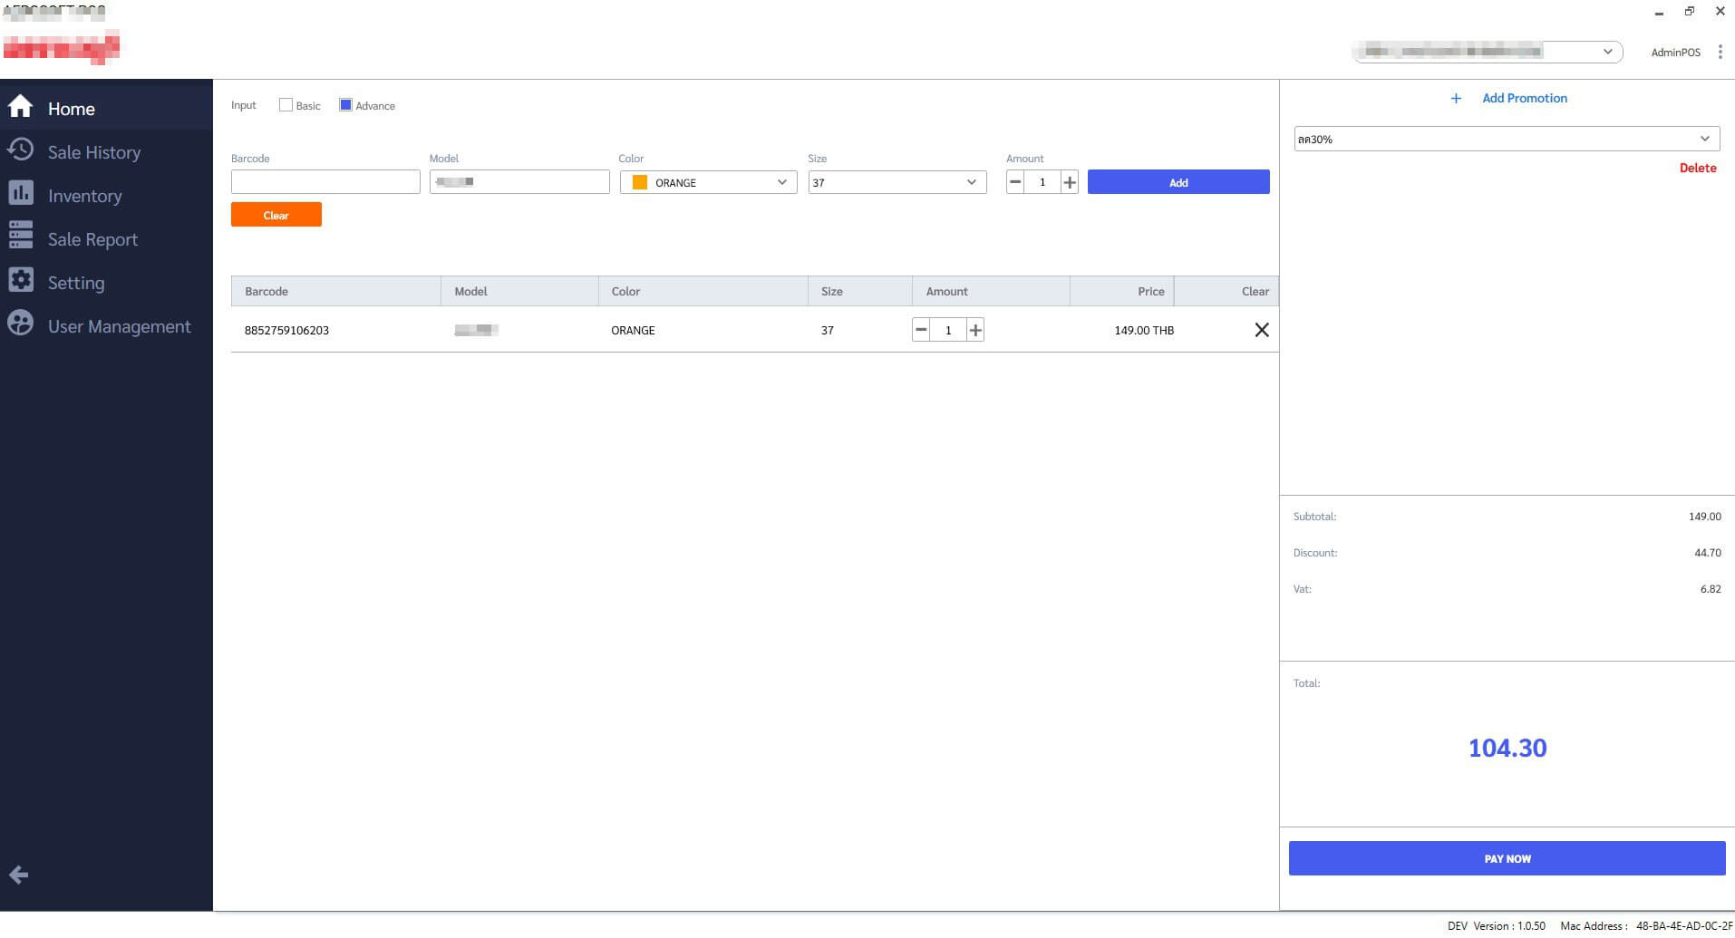The image size is (1735, 938).
Task: Open the Size dropdown showing 37
Action: 897,182
